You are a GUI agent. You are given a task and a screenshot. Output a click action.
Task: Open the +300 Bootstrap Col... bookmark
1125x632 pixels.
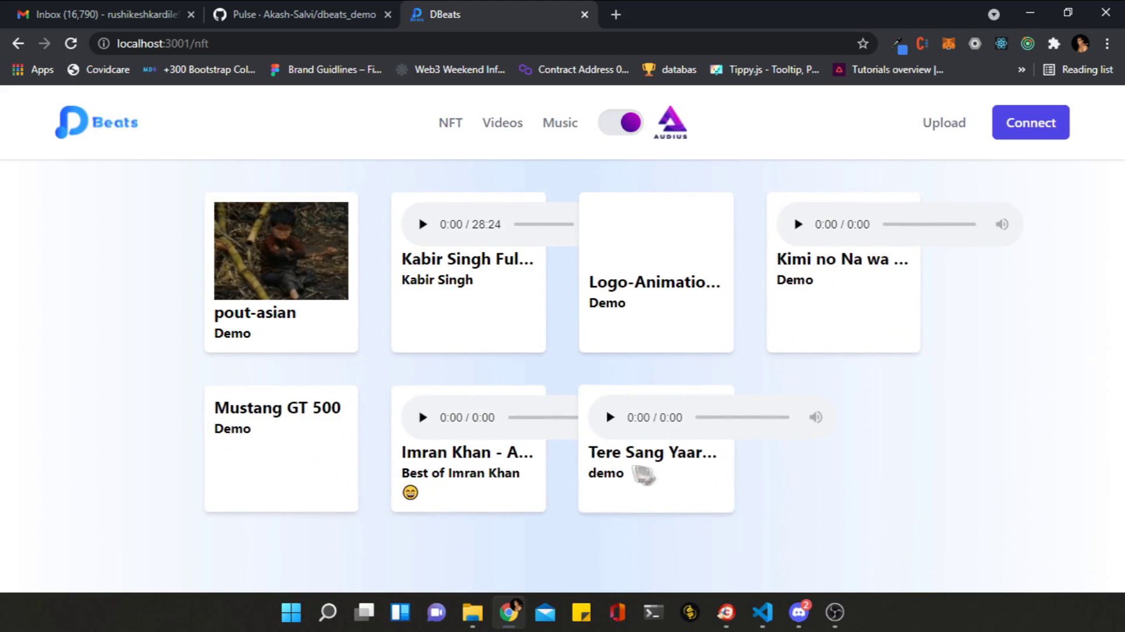point(199,70)
